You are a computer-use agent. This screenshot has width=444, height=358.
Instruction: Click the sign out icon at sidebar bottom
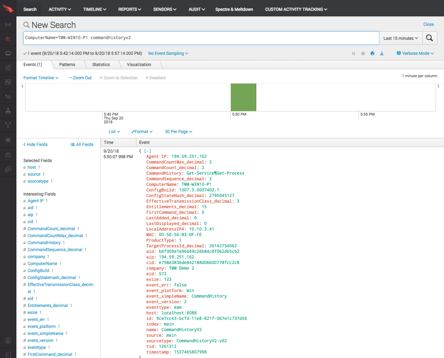click(8, 355)
